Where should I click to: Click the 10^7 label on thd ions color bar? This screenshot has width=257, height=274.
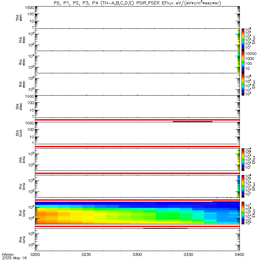[x=248, y=205]
